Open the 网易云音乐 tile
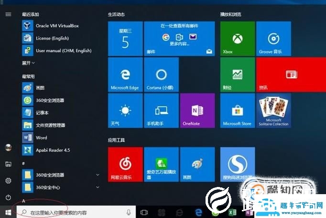 [125, 164]
